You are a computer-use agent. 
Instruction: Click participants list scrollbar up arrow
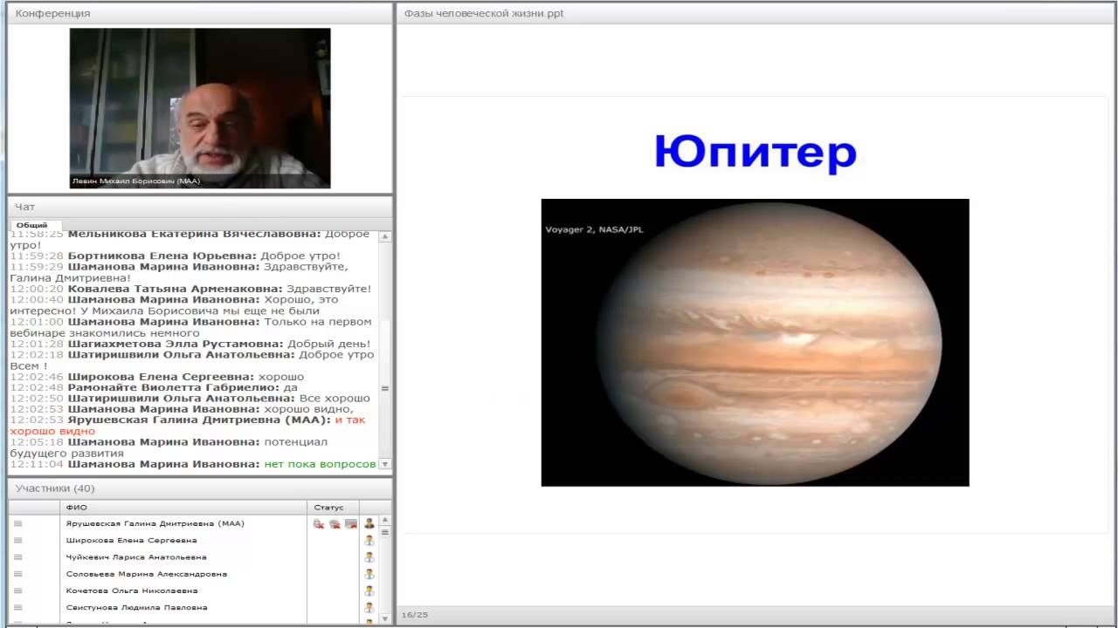[385, 521]
